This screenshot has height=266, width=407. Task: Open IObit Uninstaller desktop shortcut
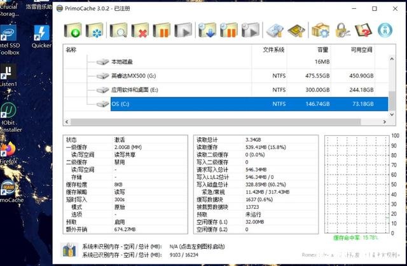point(10,117)
